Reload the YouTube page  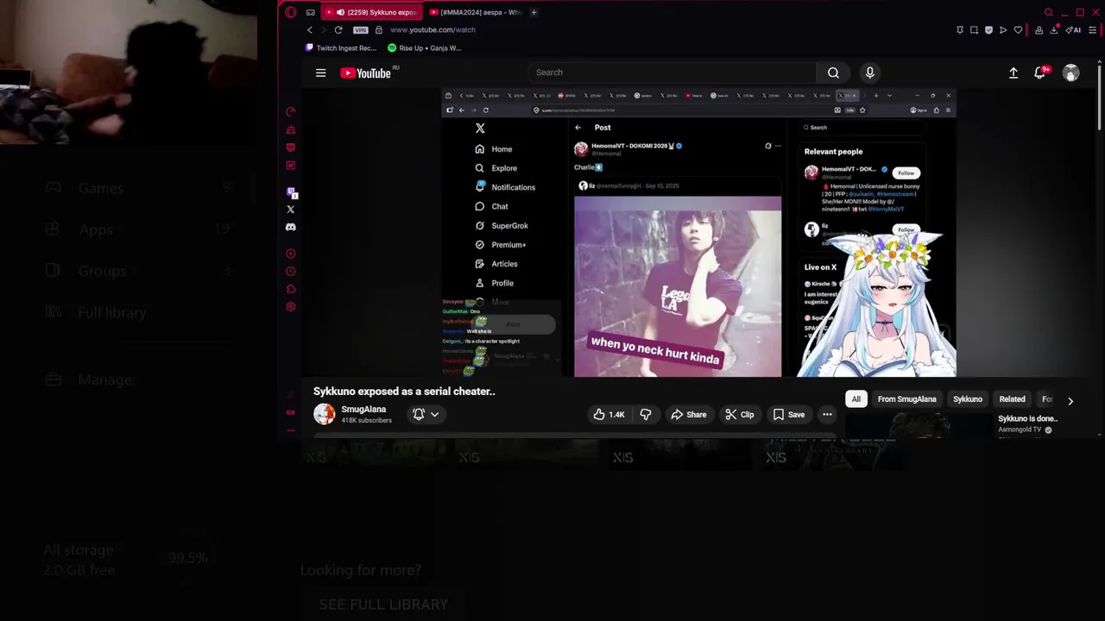(x=338, y=30)
